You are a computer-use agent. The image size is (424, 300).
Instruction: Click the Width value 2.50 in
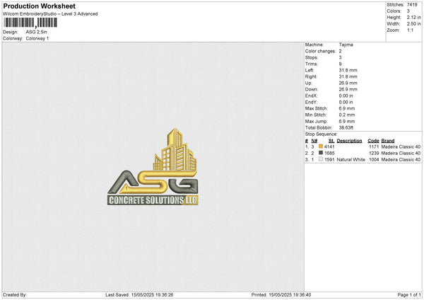[x=413, y=24]
